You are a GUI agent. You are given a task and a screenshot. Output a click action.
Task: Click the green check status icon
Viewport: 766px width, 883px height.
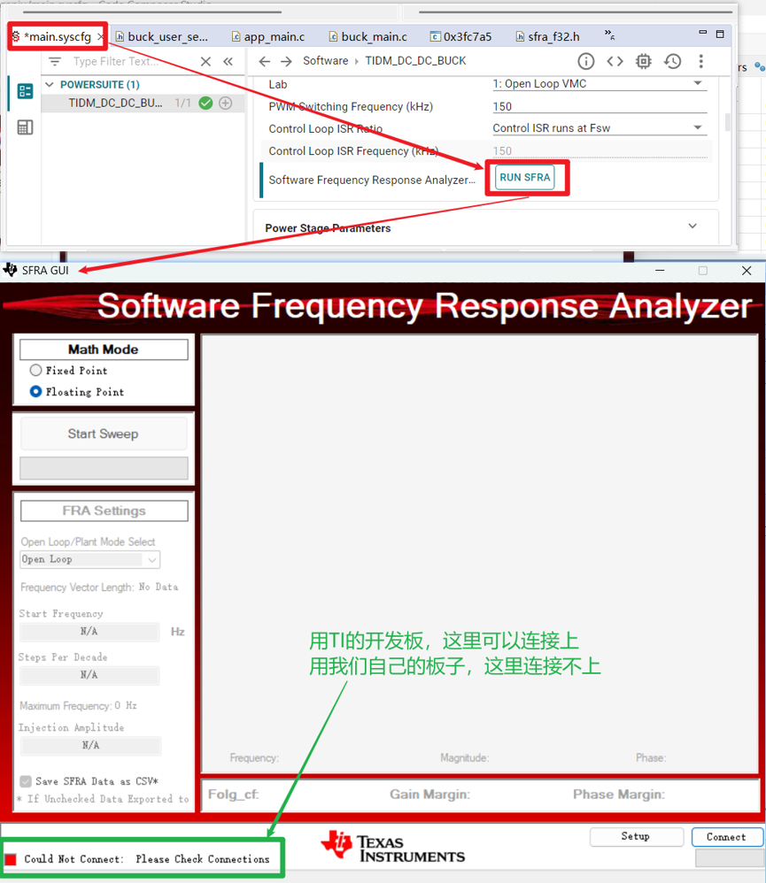[205, 103]
